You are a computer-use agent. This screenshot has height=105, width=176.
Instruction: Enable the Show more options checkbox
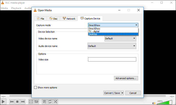(x=35, y=87)
